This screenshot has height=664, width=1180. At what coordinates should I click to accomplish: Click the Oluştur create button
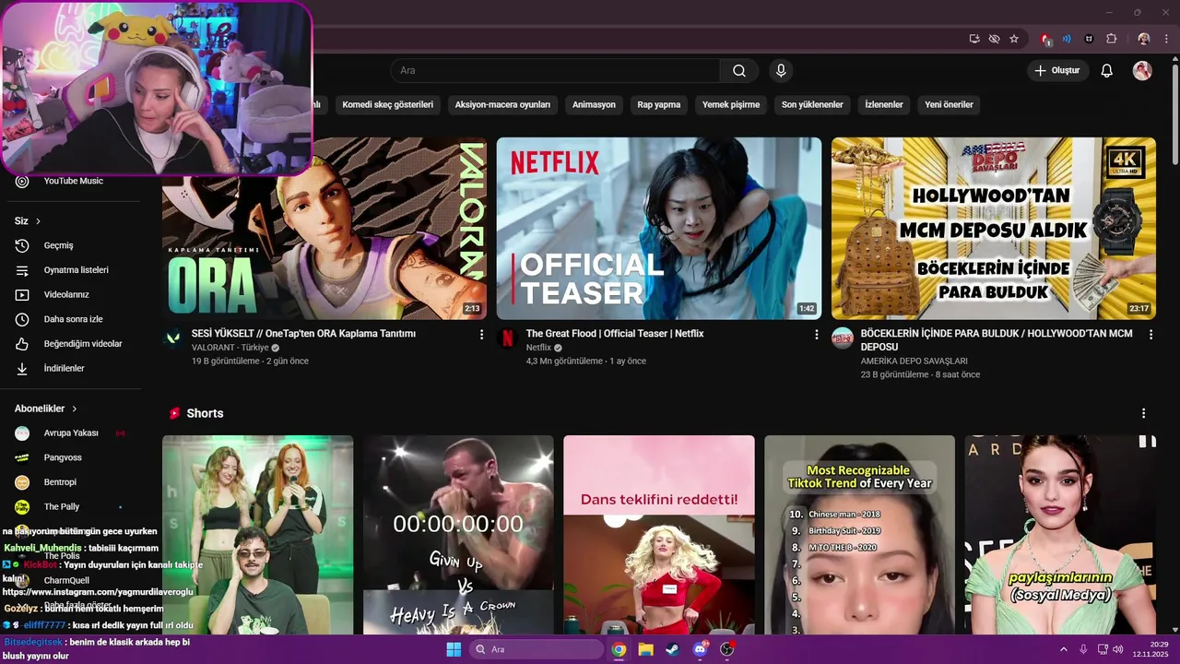[x=1057, y=71]
